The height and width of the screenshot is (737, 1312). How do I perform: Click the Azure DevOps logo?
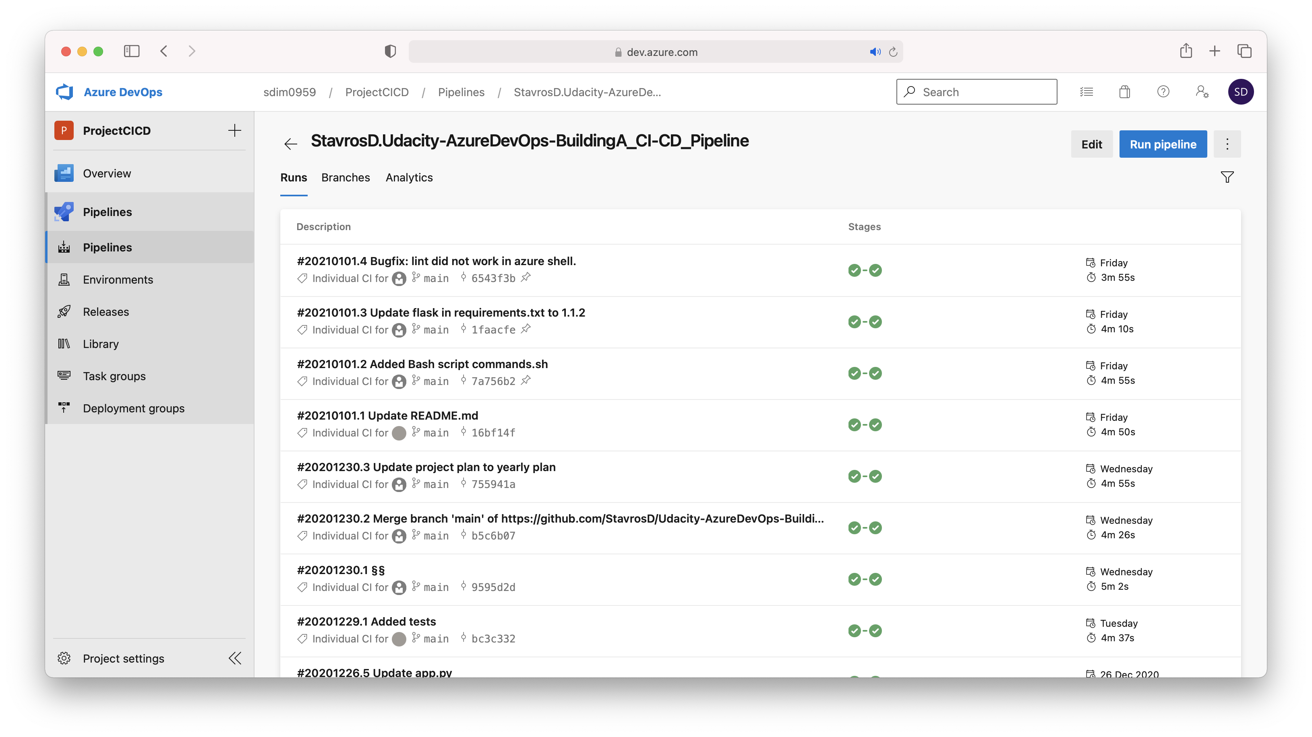65,92
